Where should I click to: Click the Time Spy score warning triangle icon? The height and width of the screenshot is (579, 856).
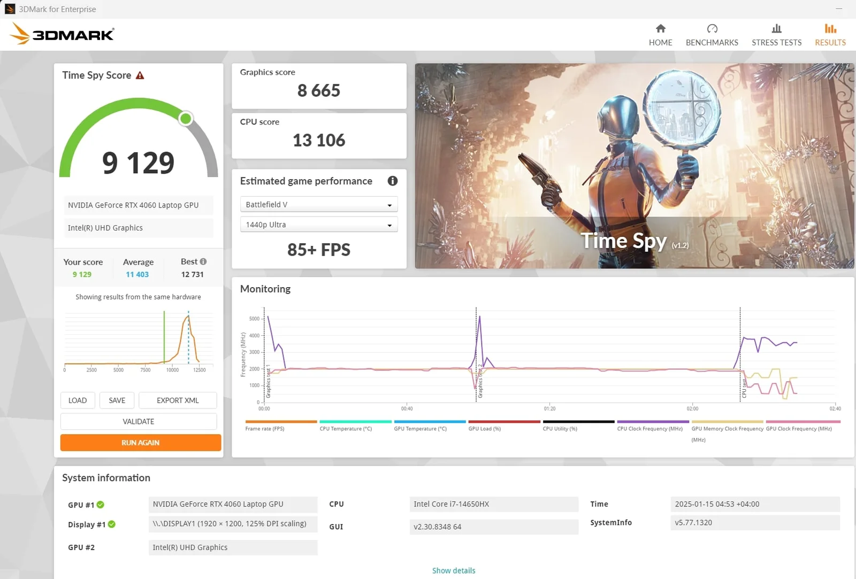pyautogui.click(x=140, y=75)
